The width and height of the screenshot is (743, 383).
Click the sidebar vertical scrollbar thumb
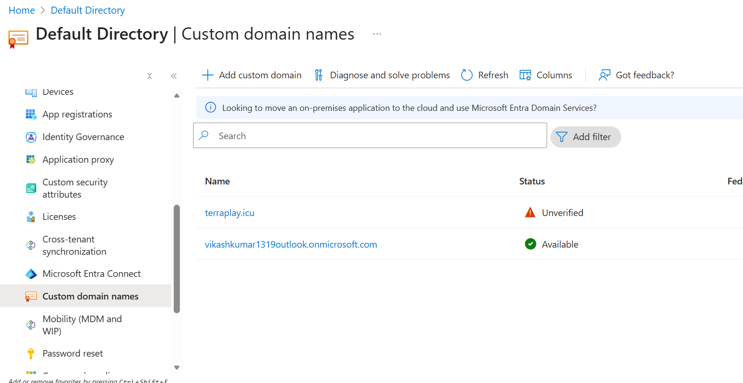177,259
